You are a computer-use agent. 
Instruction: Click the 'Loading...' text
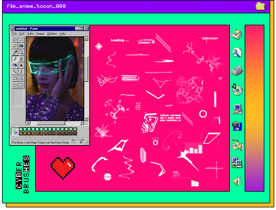coord(120,40)
